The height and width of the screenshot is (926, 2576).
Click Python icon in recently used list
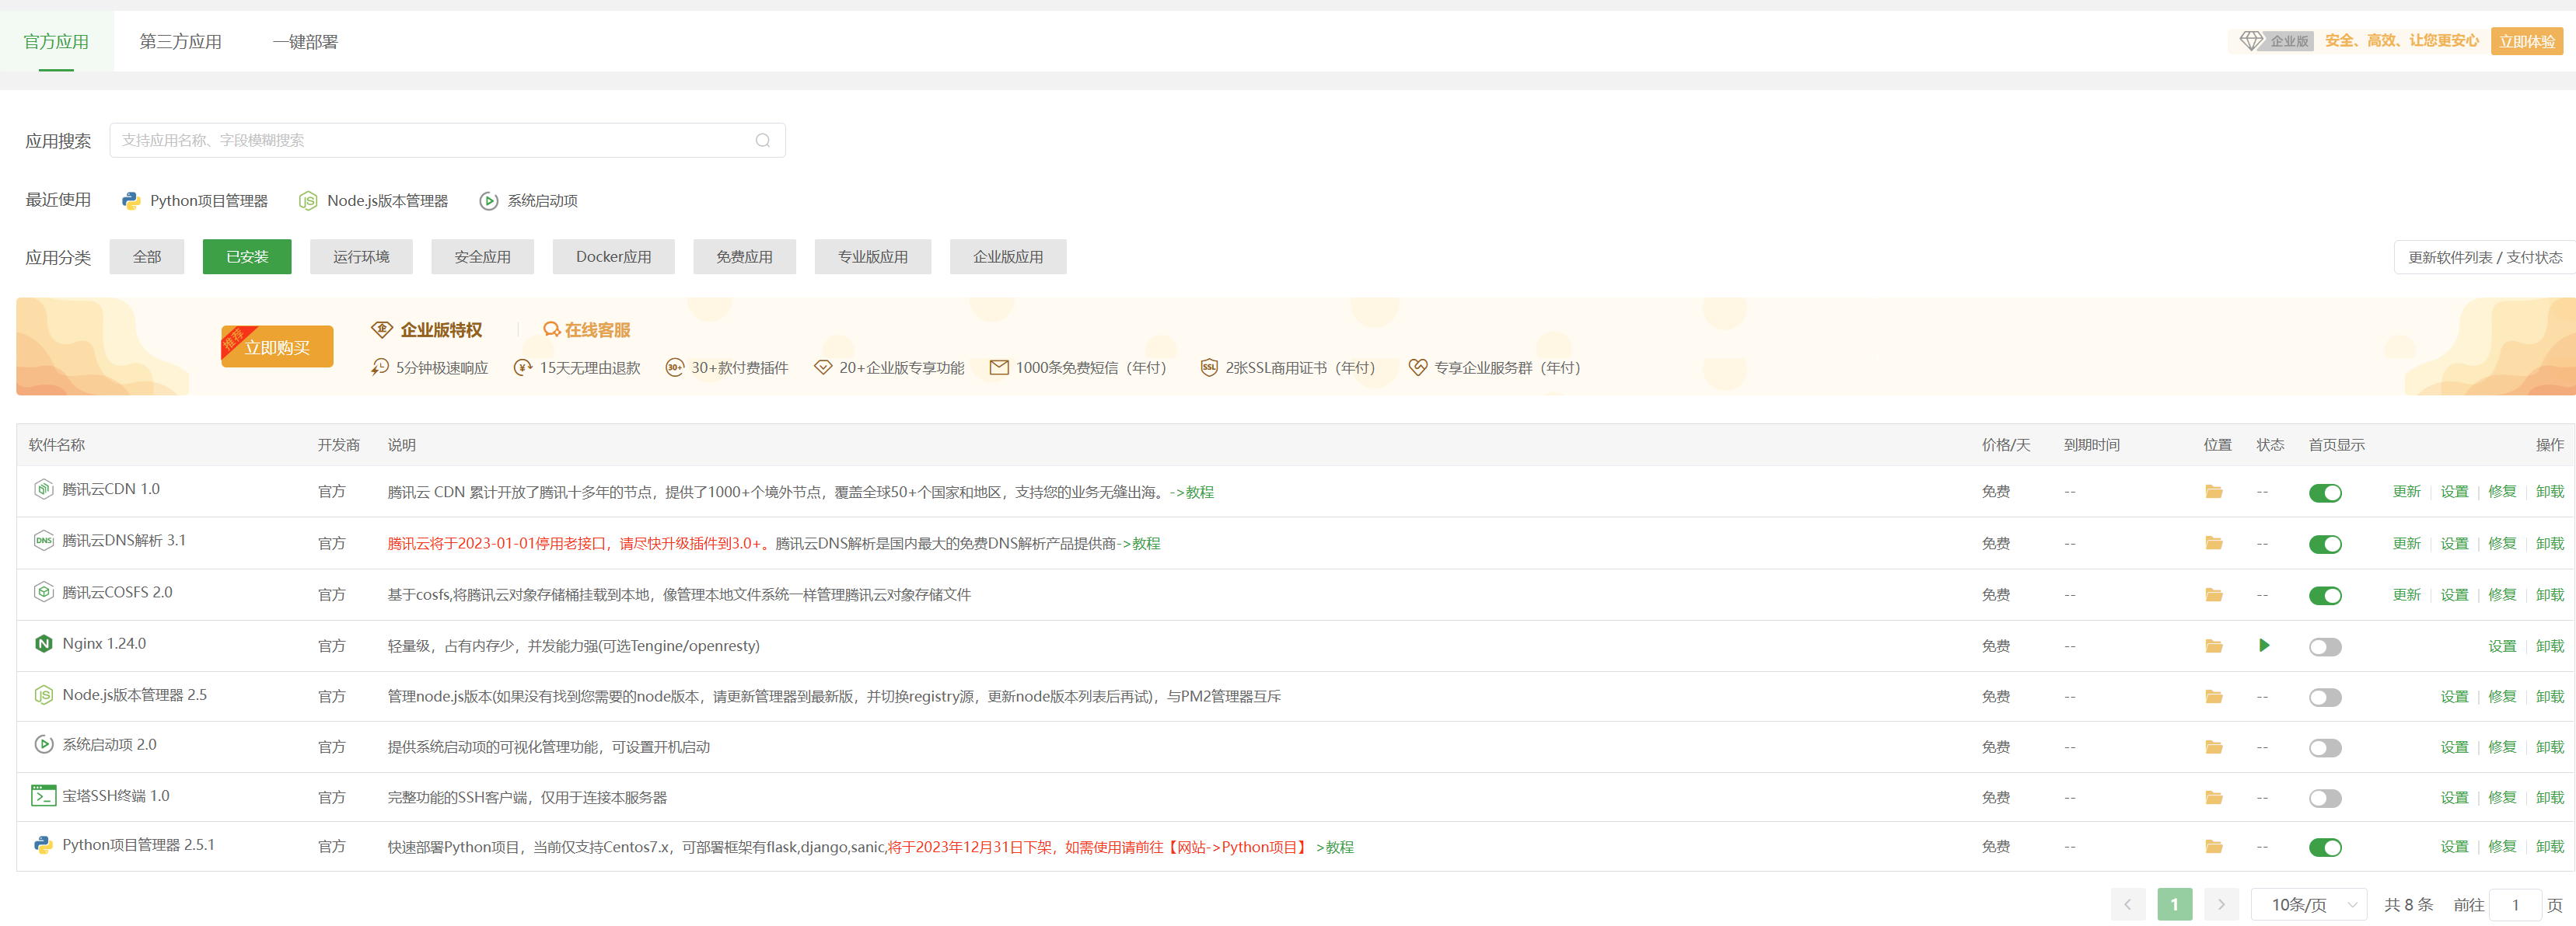coord(131,200)
